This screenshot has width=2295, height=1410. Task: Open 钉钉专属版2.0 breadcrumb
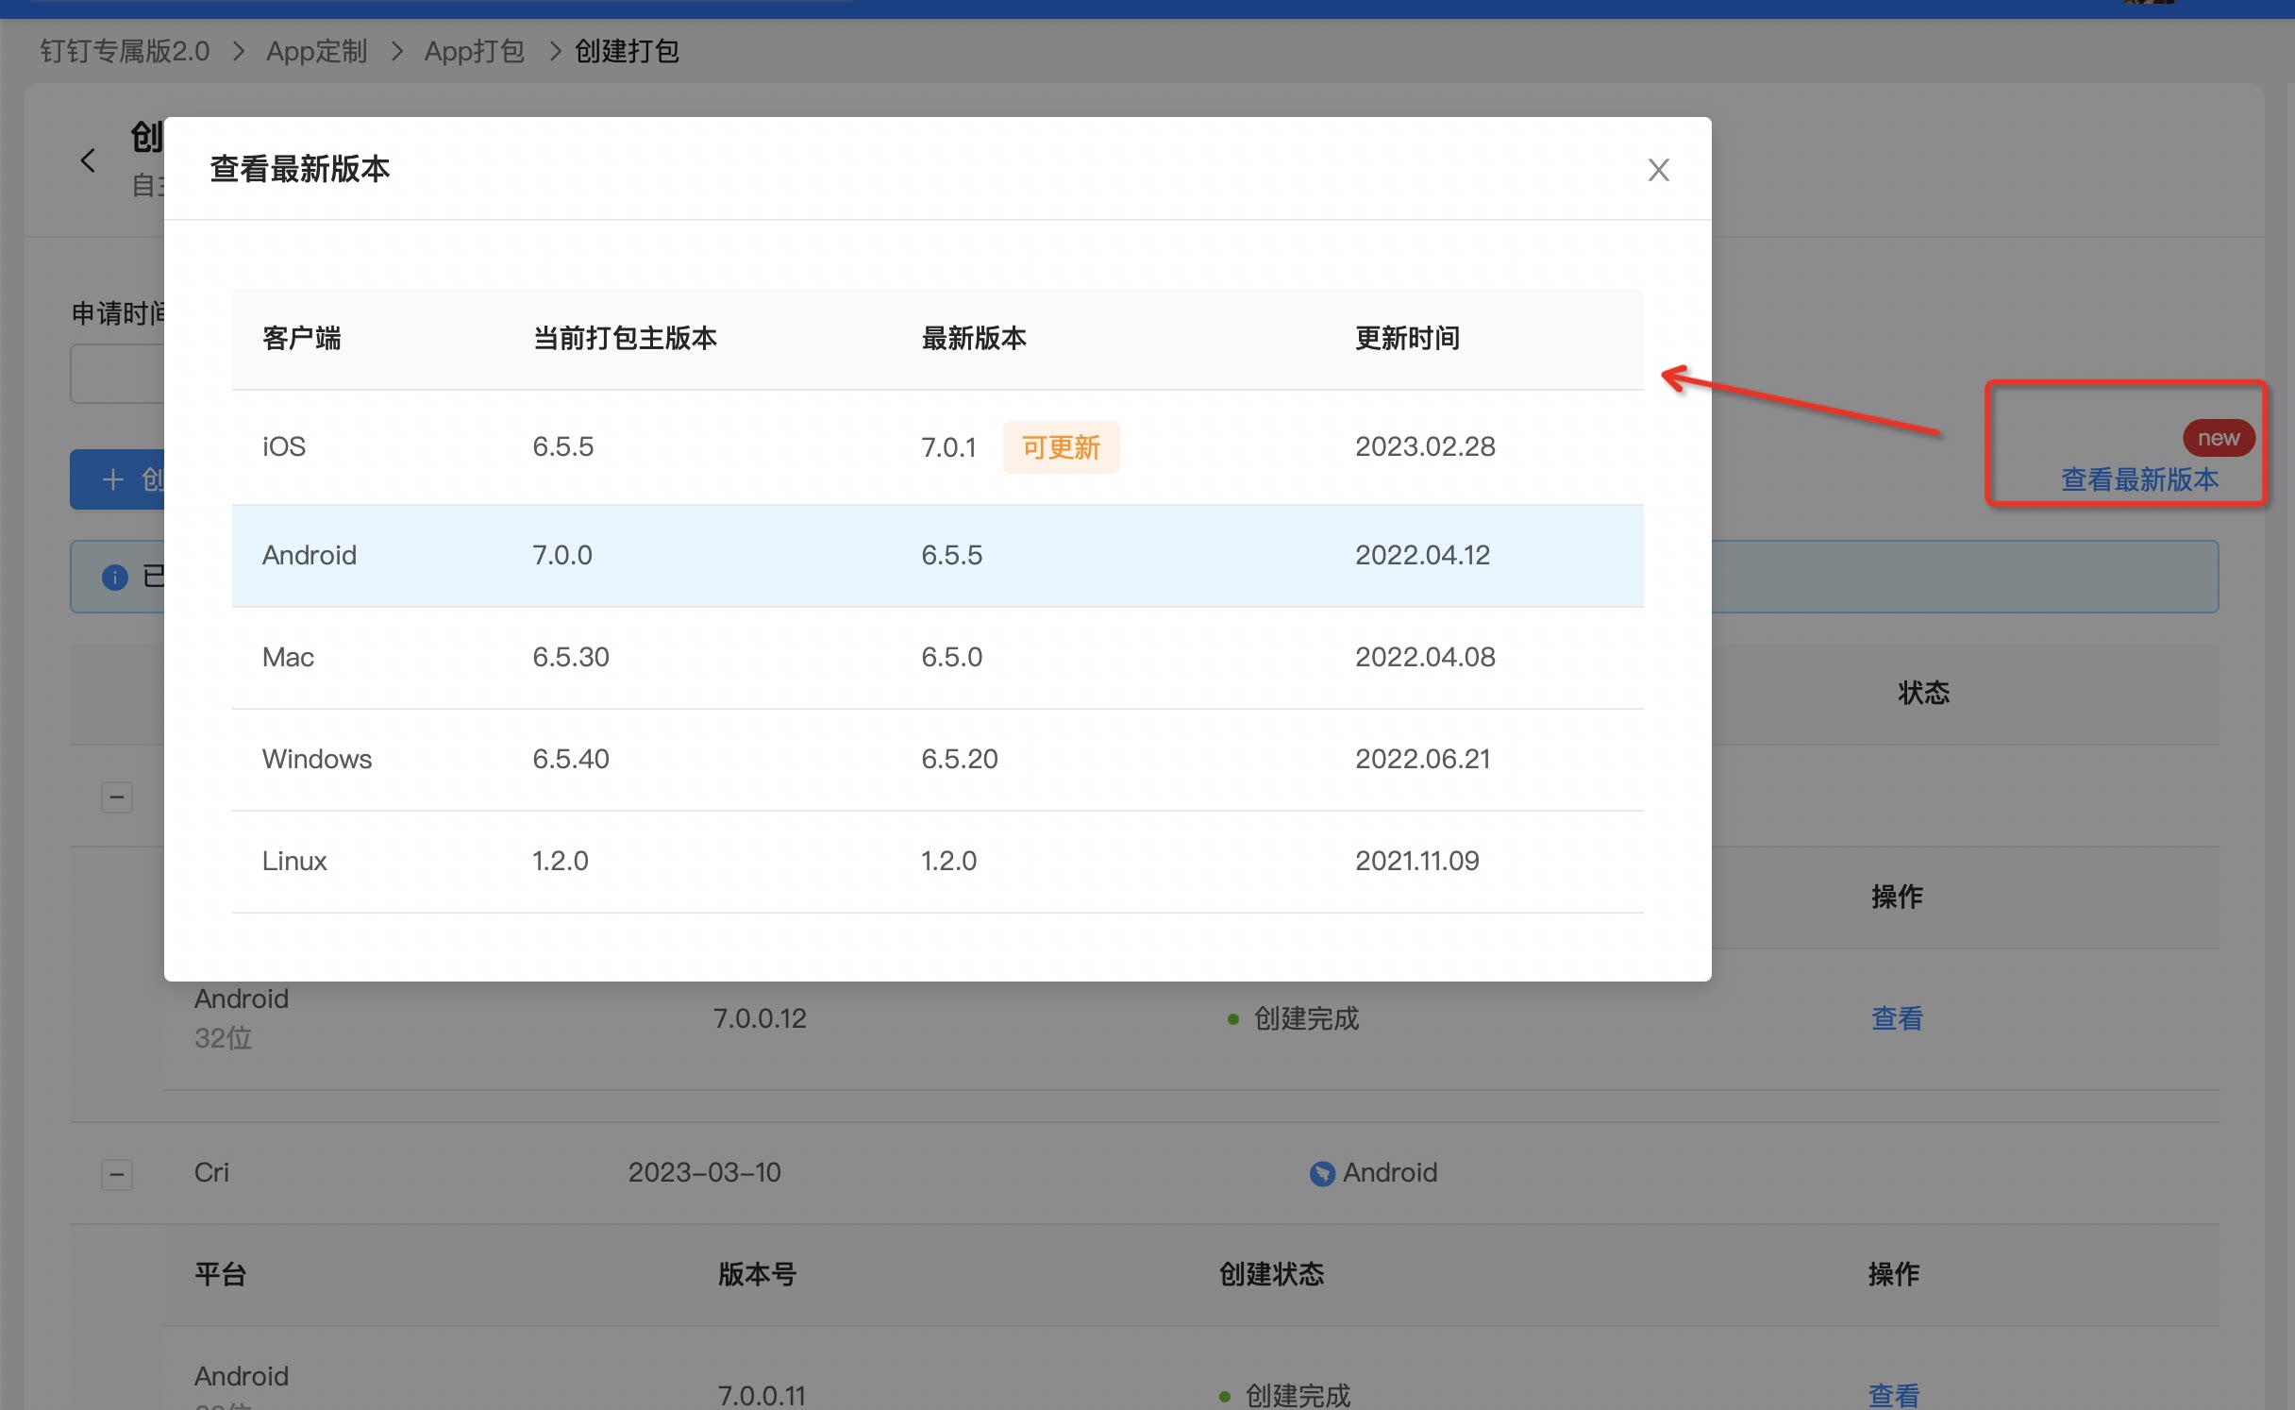(x=125, y=51)
